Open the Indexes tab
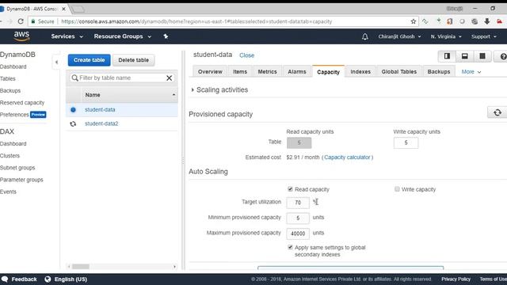The height and width of the screenshot is (285, 507). pos(360,72)
